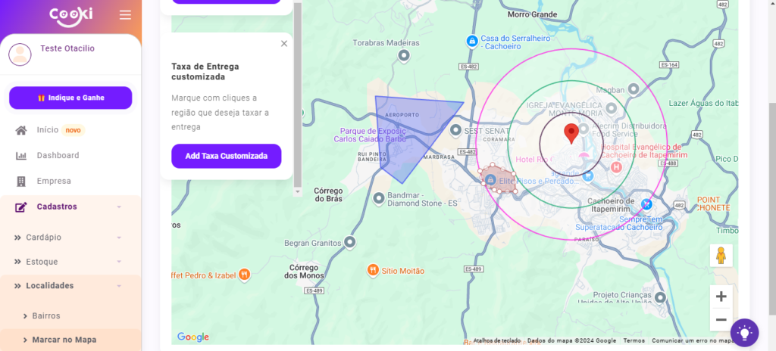Zoom out the map with minus button
This screenshot has width=776, height=351.
(721, 320)
